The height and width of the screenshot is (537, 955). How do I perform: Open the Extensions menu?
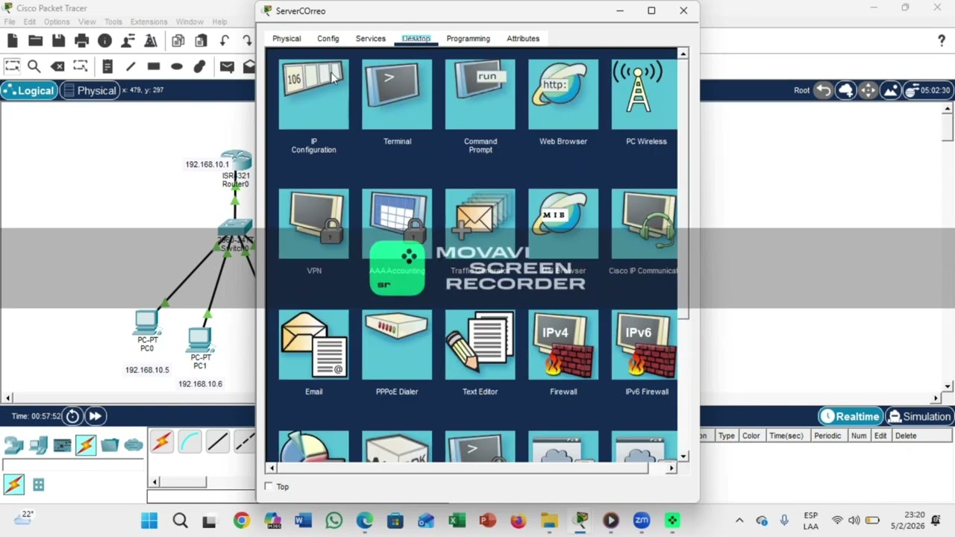pyautogui.click(x=148, y=22)
